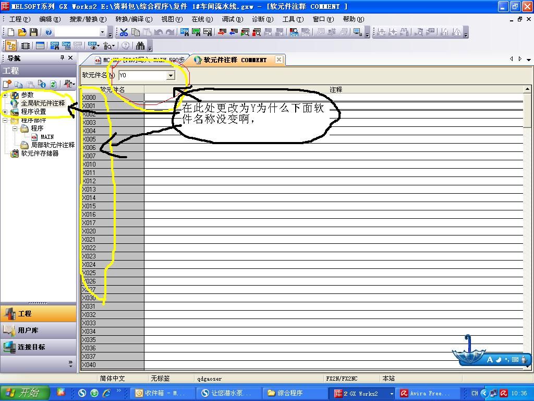
Task: Click the 开始 Start button
Action: point(25,393)
